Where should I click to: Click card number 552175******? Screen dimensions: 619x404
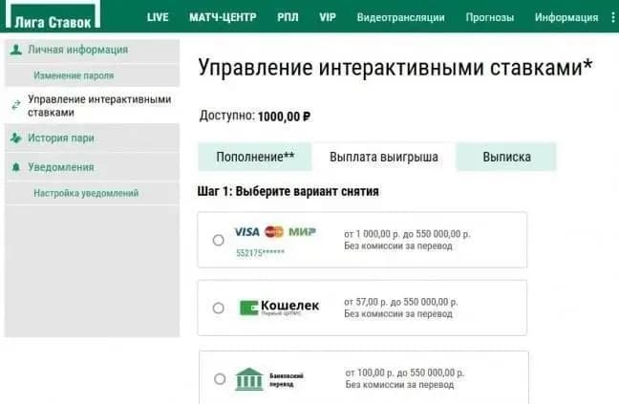(x=260, y=253)
